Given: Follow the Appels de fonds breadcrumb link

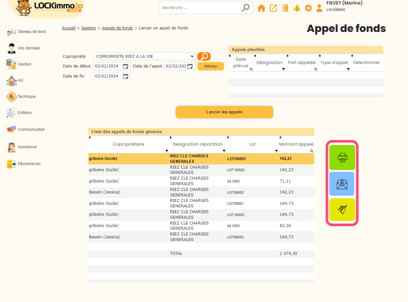Looking at the screenshot, I should tap(117, 28).
